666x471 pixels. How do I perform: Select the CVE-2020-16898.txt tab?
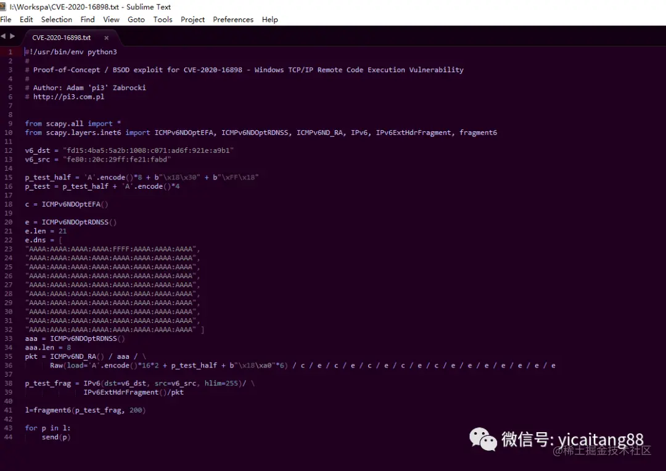tap(62, 38)
